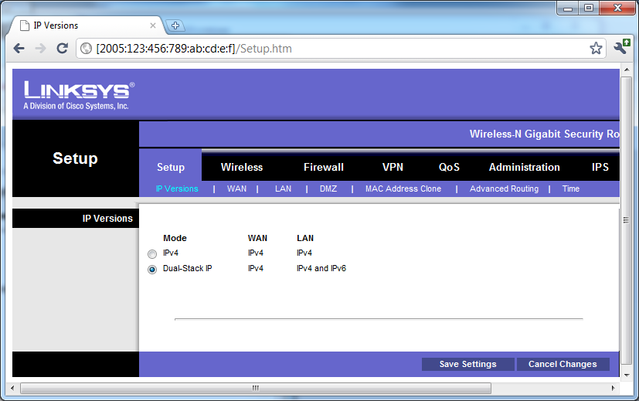The height and width of the screenshot is (401, 639).
Task: Switch to the Wireless tab
Action: click(x=242, y=167)
